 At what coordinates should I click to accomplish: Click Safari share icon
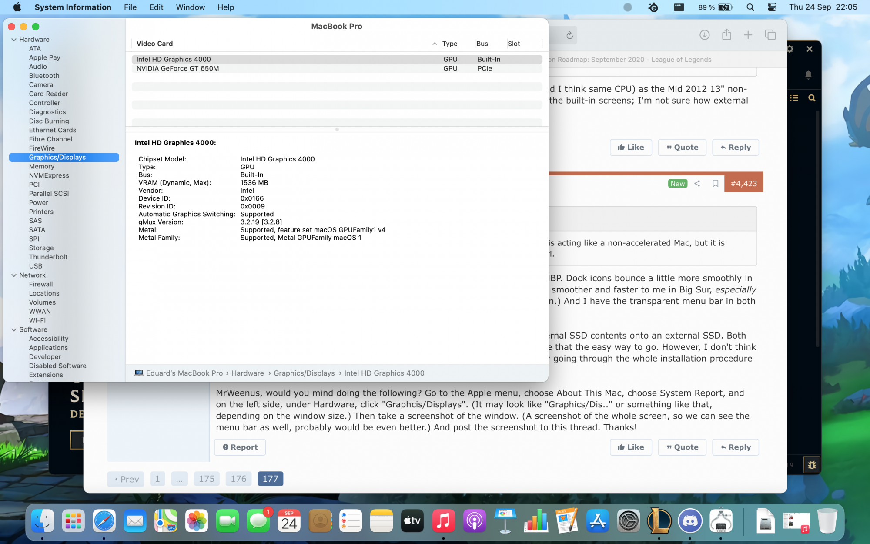click(x=726, y=35)
